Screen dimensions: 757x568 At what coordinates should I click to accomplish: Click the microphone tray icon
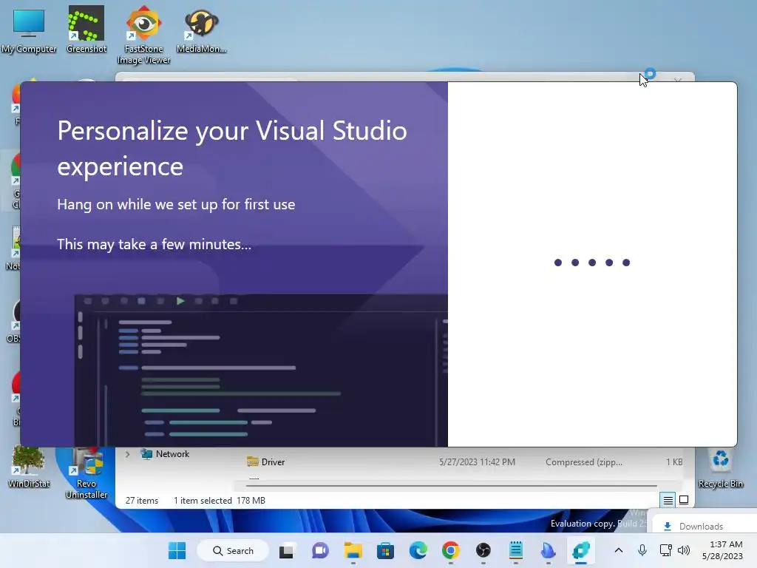(x=642, y=550)
